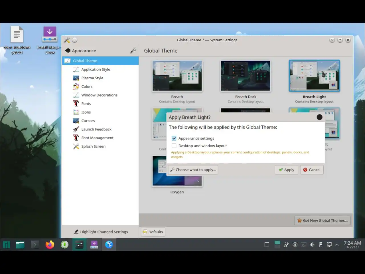This screenshot has height=274, width=365.
Task: Open Window Decorations settings
Action: [x=99, y=95]
